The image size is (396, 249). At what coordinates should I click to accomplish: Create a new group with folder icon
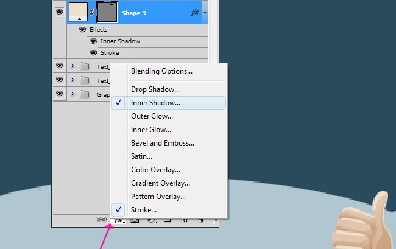168,220
